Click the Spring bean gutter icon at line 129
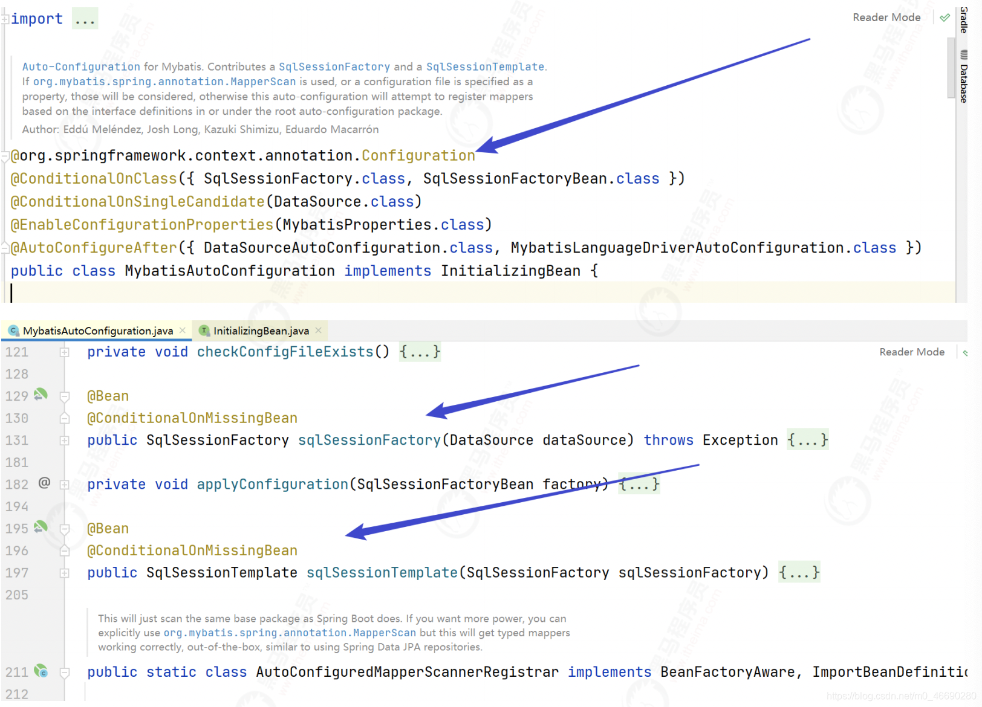 coord(41,395)
